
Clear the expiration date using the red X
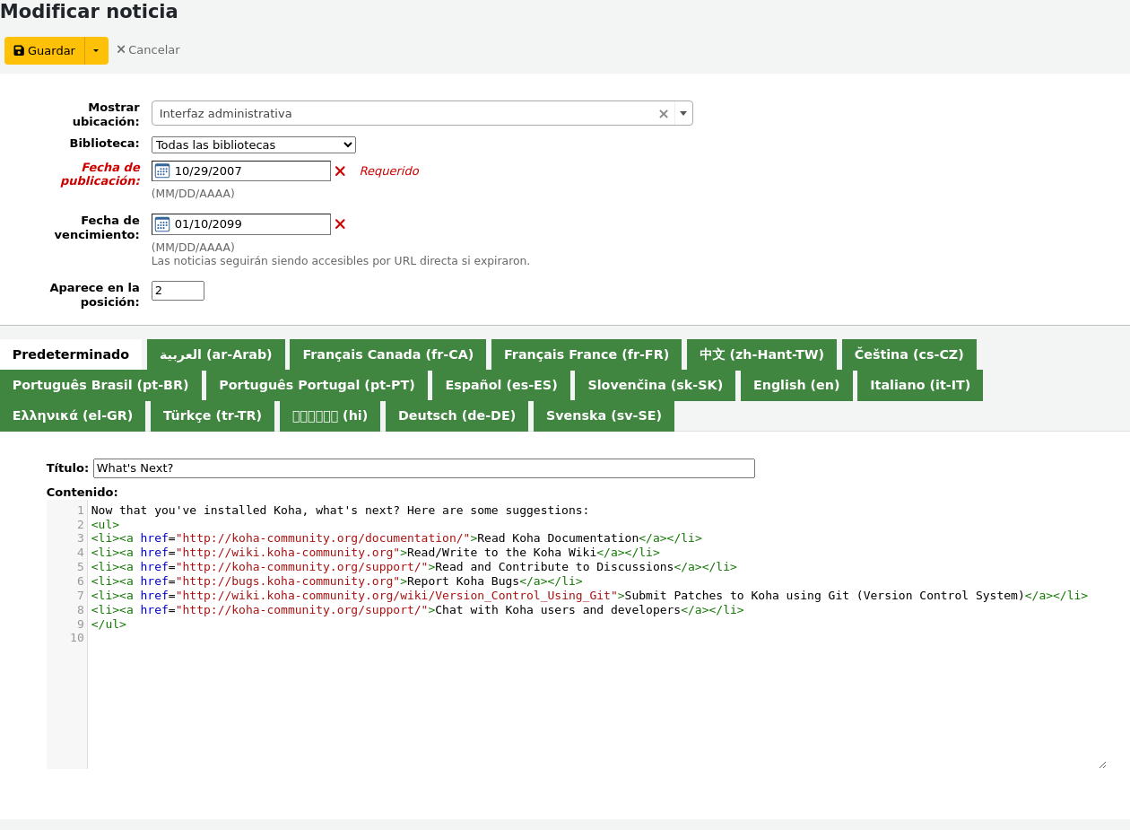340,224
